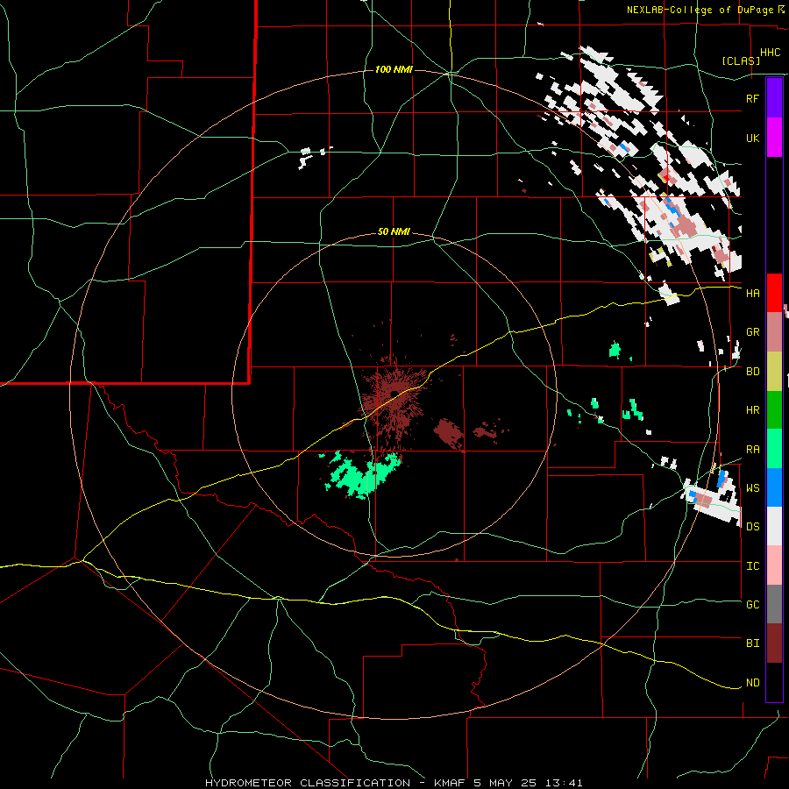This screenshot has height=789, width=789.
Task: Select the GR dusty pink legend swatch
Action: coord(774,332)
